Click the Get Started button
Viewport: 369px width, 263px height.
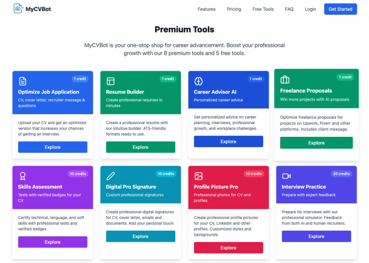340,9
